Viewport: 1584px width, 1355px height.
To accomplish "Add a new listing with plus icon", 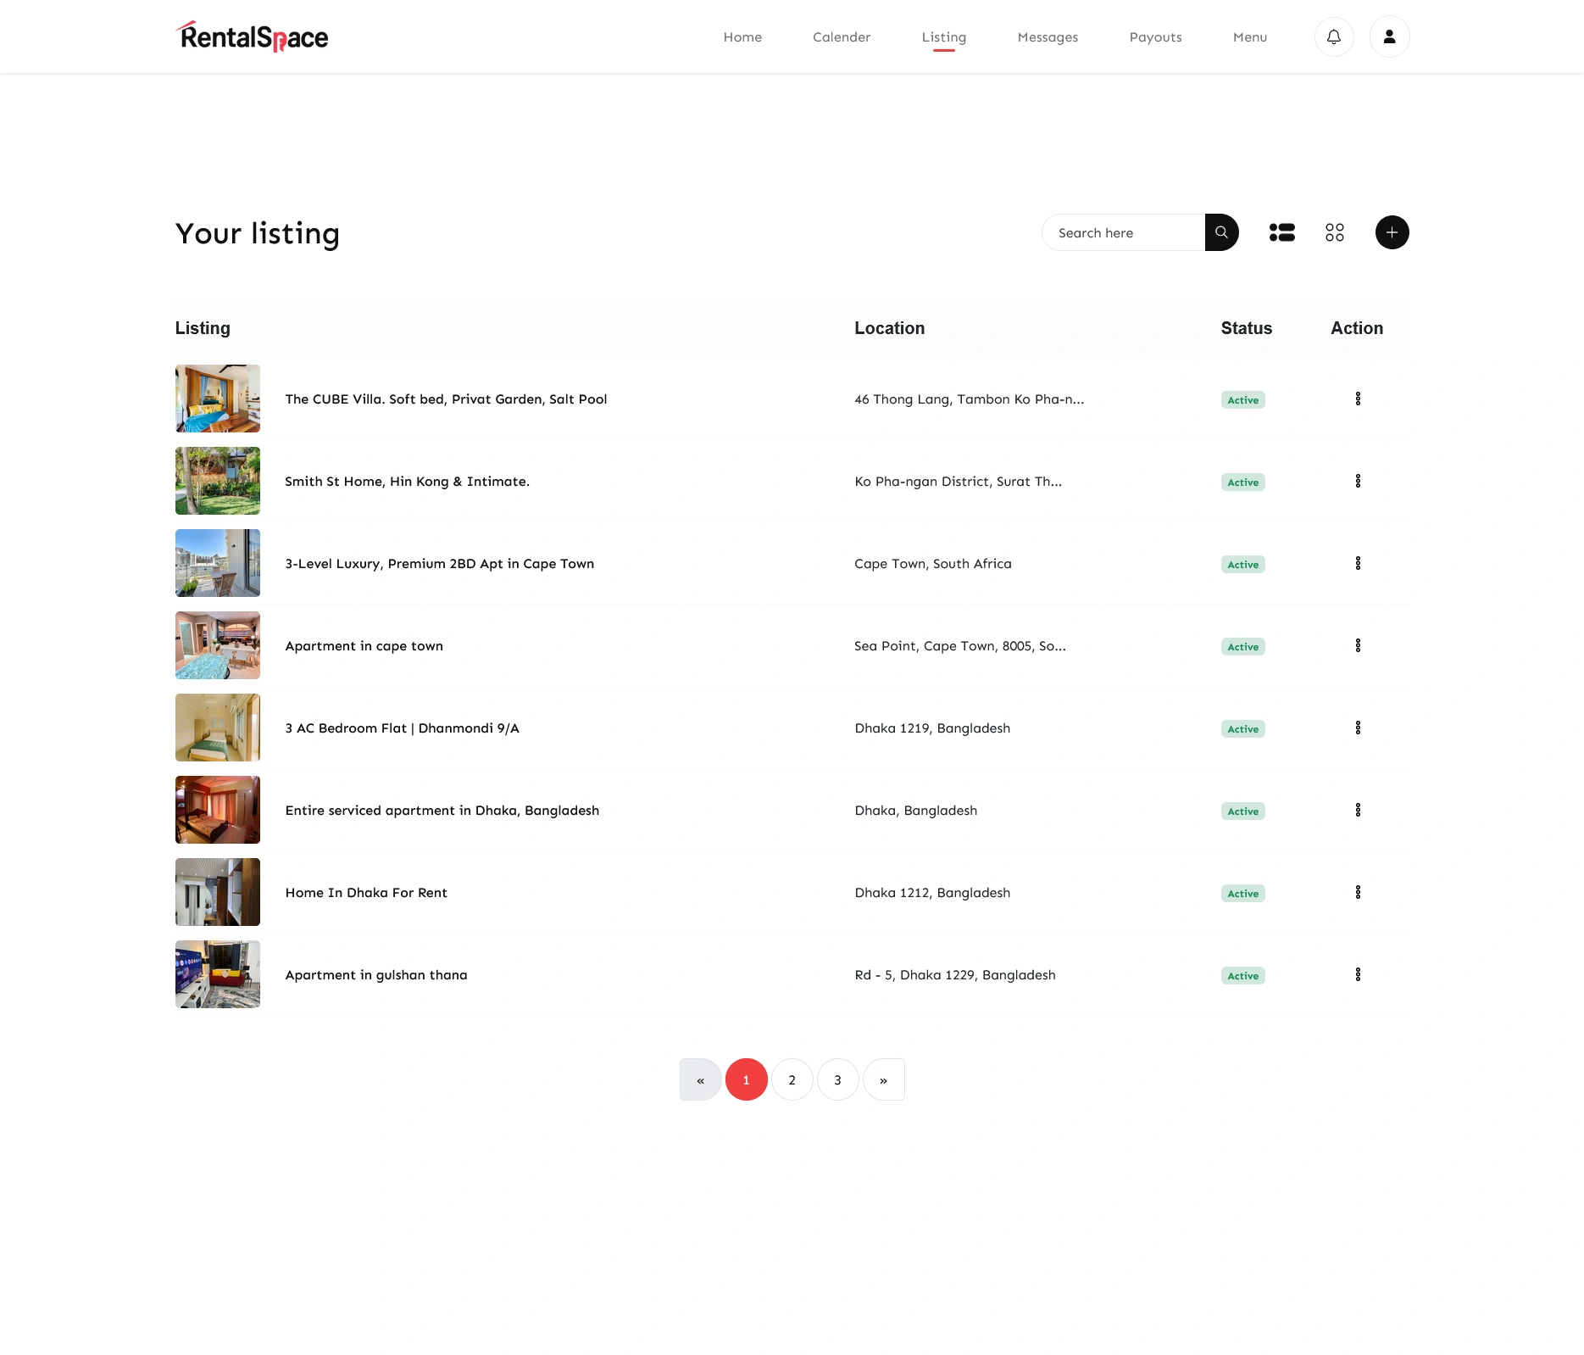I will (x=1392, y=232).
